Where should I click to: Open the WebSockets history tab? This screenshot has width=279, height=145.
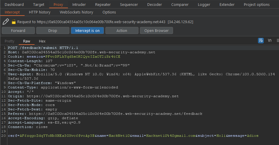point(76,12)
